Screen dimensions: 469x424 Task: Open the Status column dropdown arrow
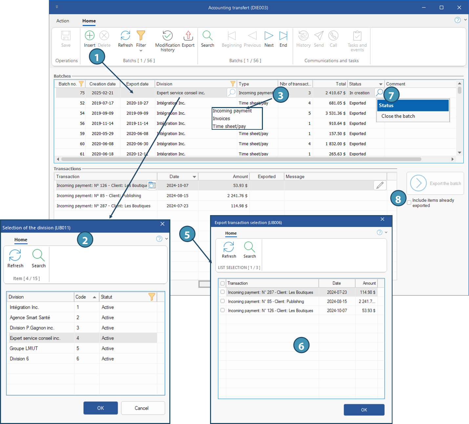click(x=381, y=84)
